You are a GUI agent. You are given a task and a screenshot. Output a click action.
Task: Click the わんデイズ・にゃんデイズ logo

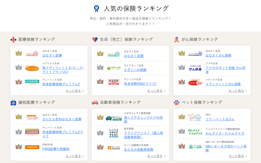tap(195, 132)
